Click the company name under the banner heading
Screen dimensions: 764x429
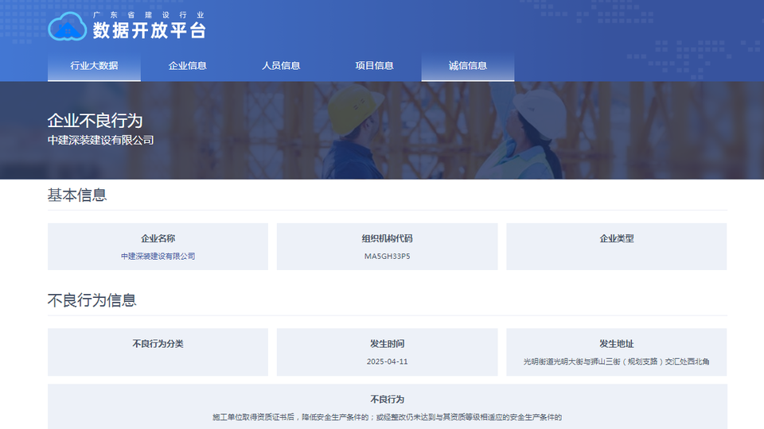[100, 141]
